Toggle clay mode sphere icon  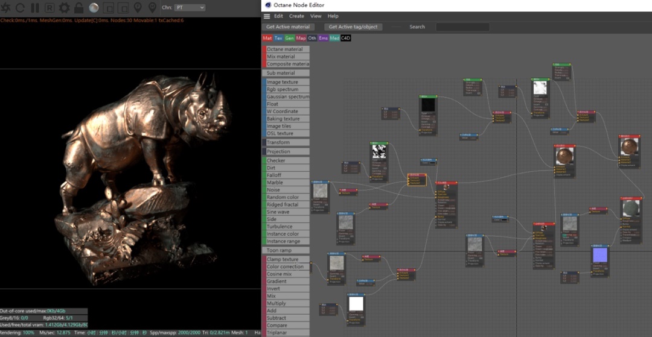click(x=94, y=8)
